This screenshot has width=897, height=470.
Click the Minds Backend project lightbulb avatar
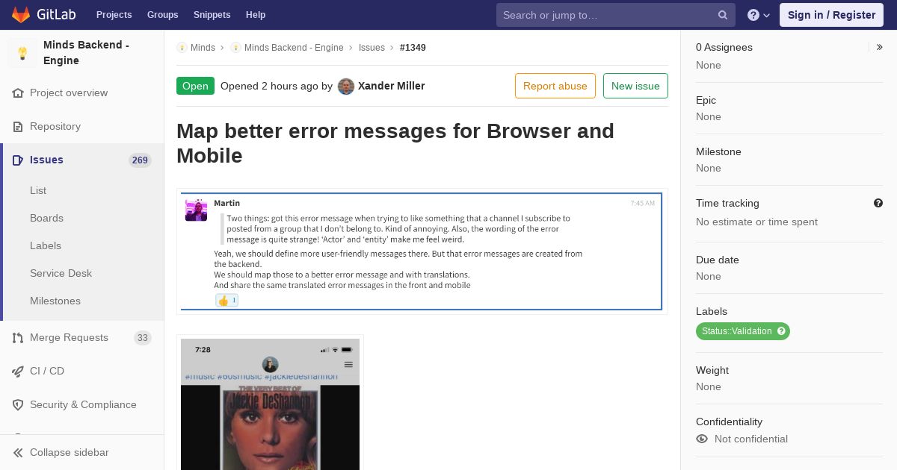coord(22,53)
